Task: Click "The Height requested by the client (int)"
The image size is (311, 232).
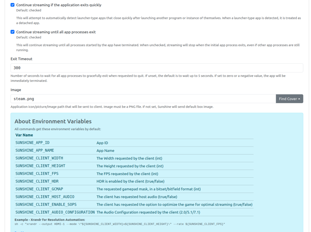Action: tap(130, 166)
